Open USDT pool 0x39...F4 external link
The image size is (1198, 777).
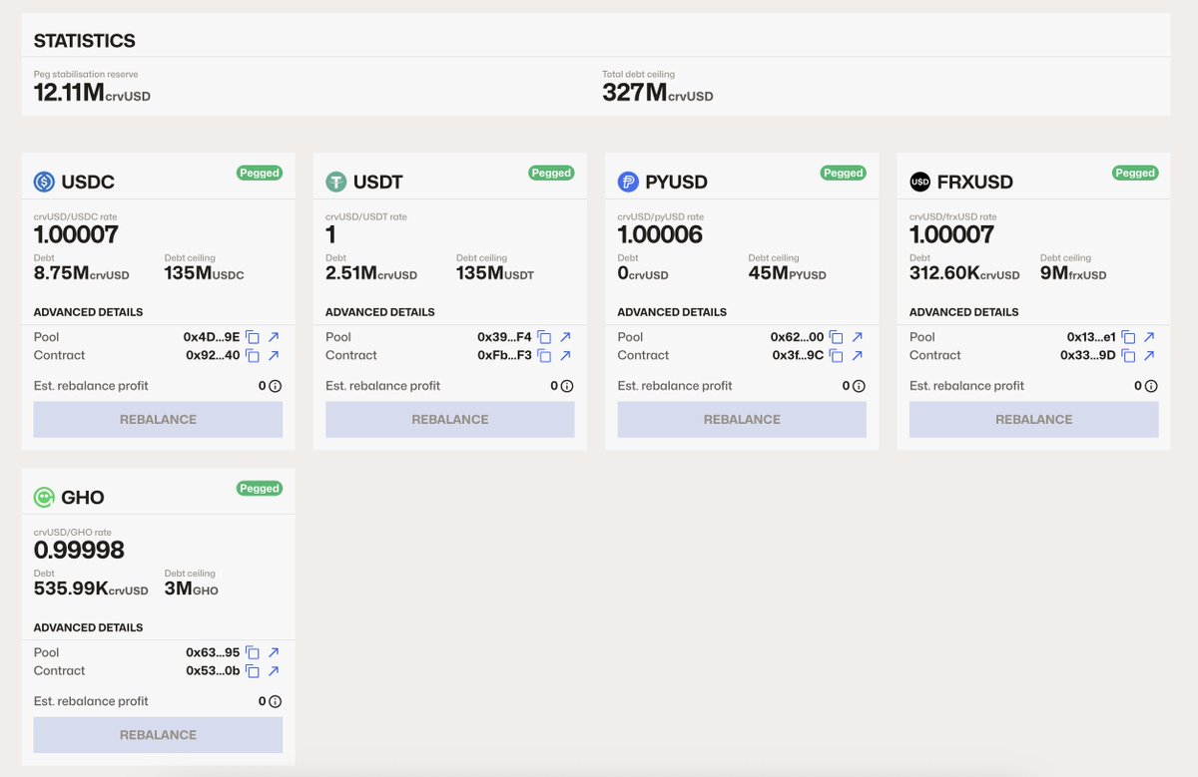565,337
